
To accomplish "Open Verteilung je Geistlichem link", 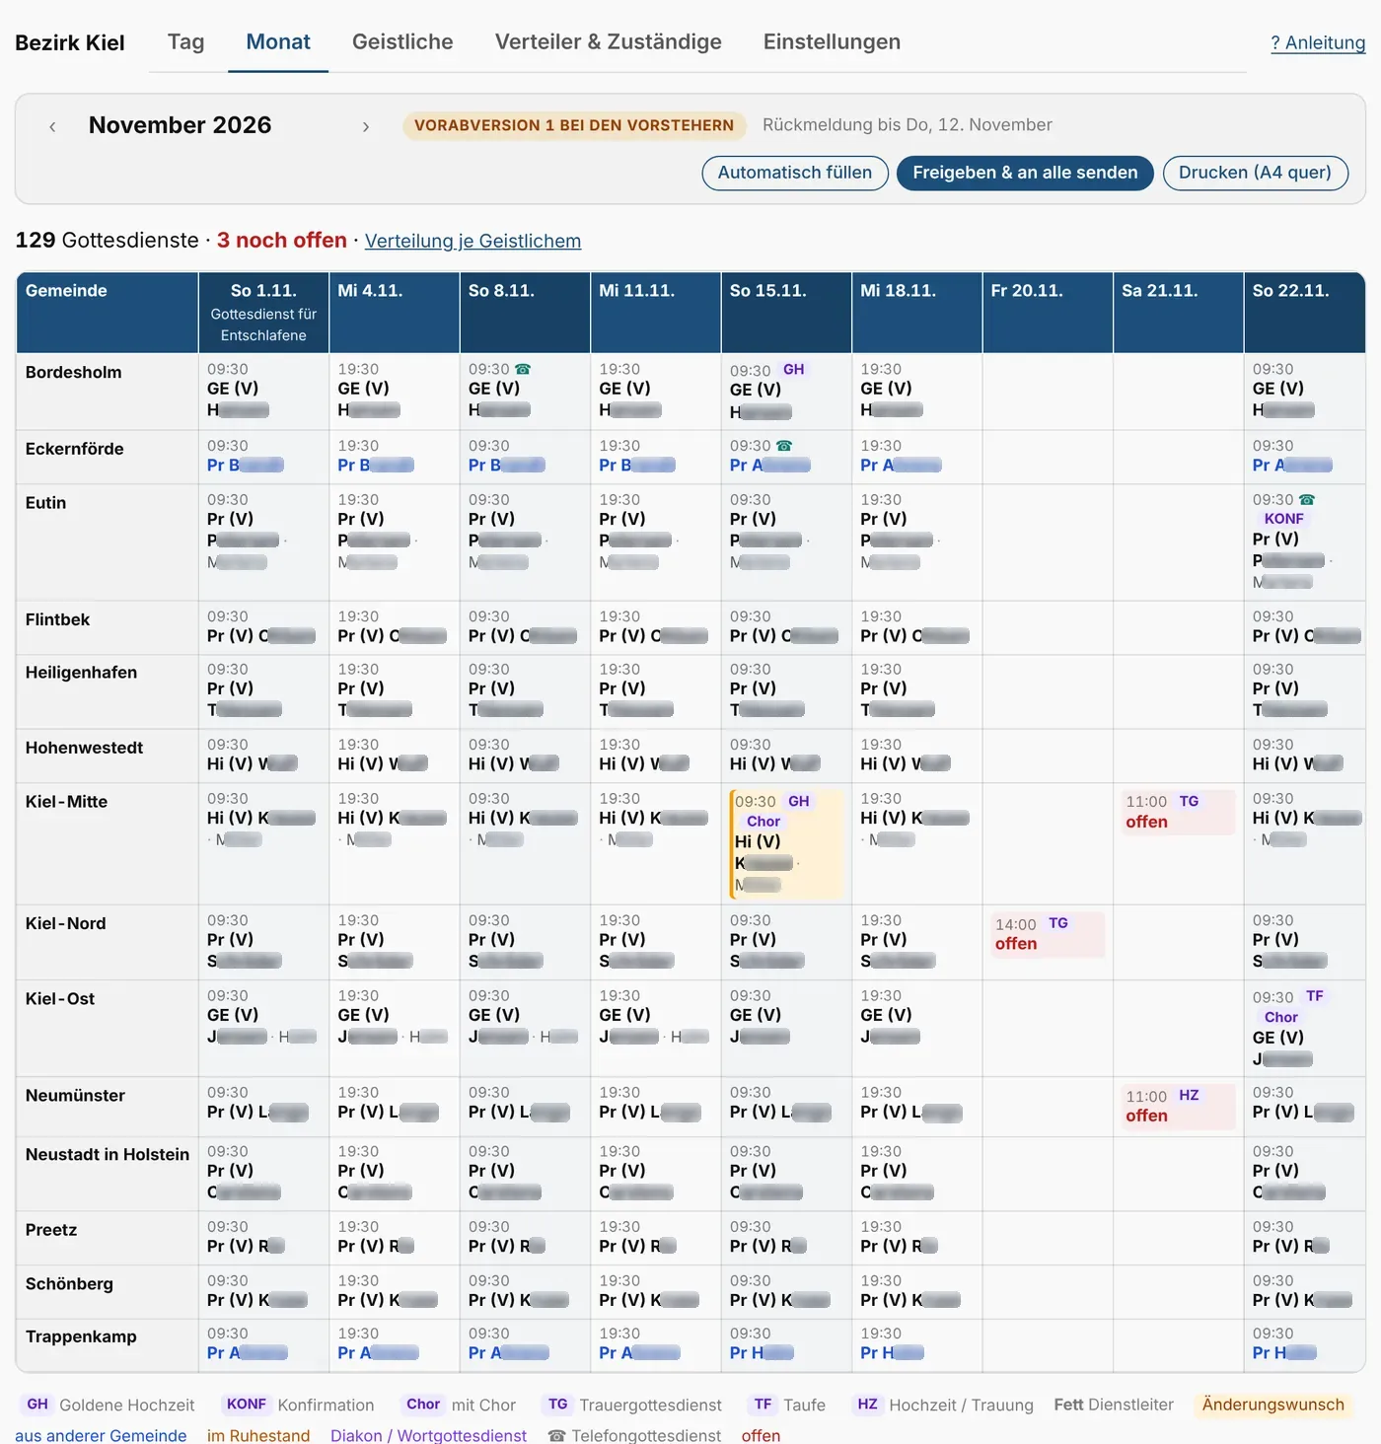I will (x=472, y=241).
